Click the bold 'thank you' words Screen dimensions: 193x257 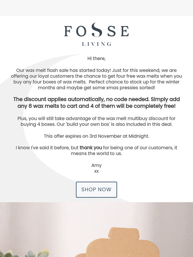click(91, 148)
